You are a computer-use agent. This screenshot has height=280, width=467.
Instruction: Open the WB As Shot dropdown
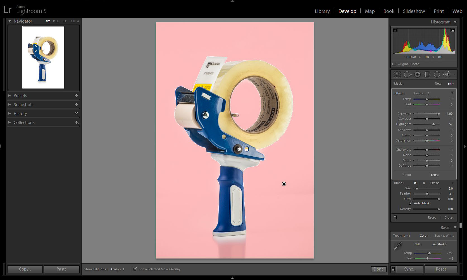click(x=440, y=244)
